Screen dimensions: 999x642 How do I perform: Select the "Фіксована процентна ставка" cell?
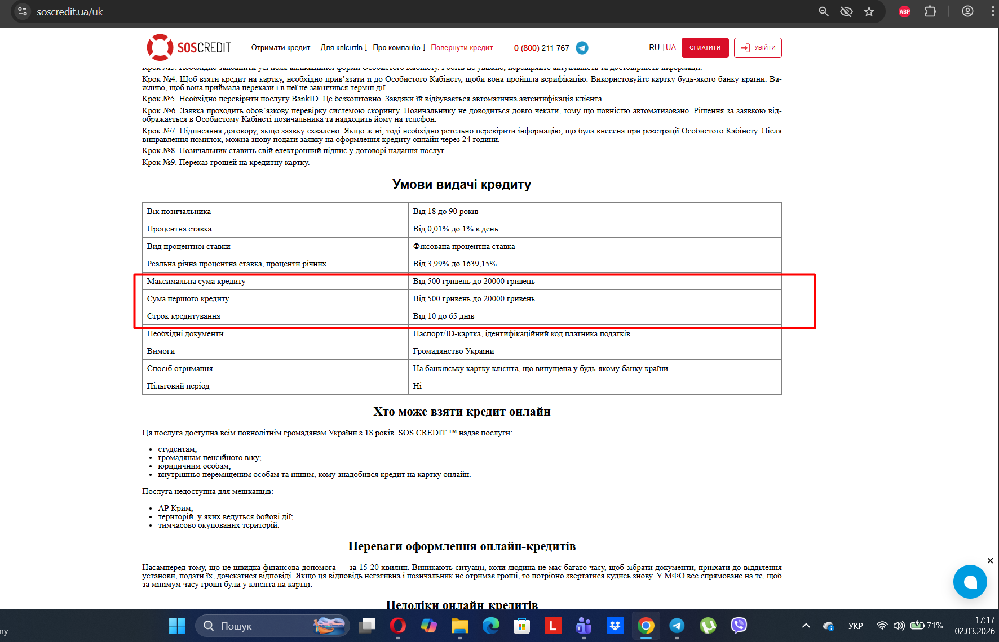(x=595, y=246)
